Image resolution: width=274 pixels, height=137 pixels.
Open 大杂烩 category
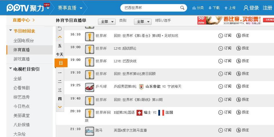[x=19, y=134]
